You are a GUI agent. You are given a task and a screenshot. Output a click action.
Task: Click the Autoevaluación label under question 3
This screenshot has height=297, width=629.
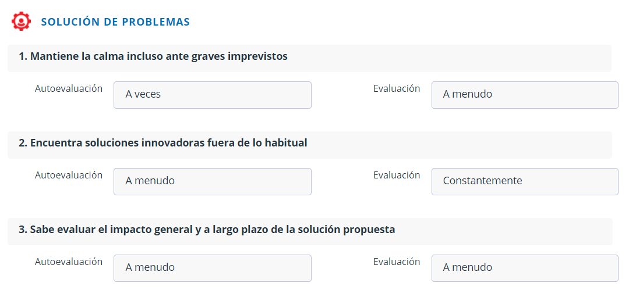(69, 262)
